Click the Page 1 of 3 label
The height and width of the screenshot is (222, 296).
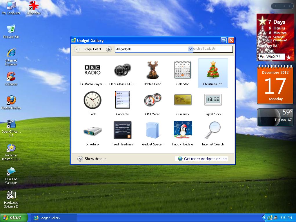coord(93,49)
